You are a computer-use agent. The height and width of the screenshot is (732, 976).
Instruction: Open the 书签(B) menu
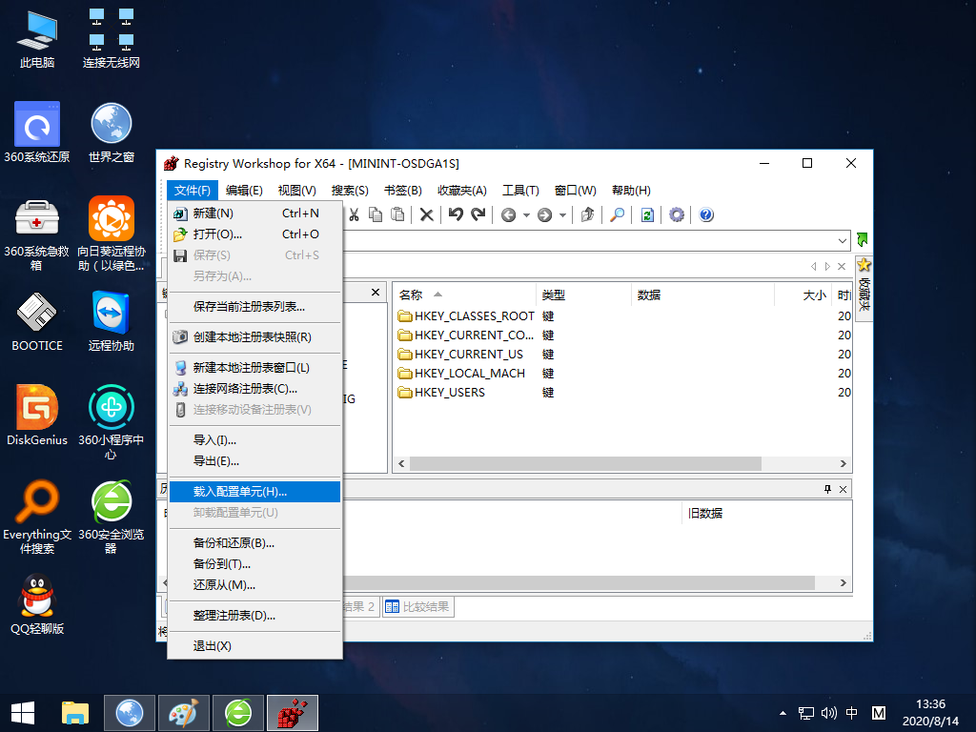[x=403, y=191]
